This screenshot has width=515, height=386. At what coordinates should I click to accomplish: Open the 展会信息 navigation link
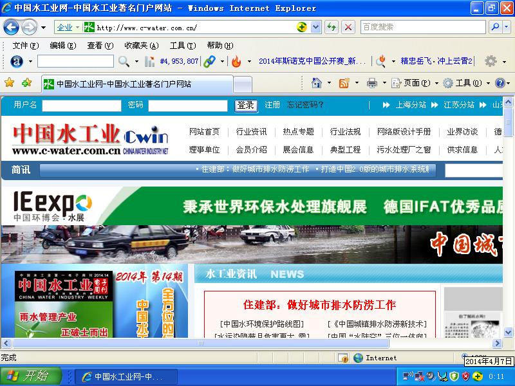coord(298,150)
